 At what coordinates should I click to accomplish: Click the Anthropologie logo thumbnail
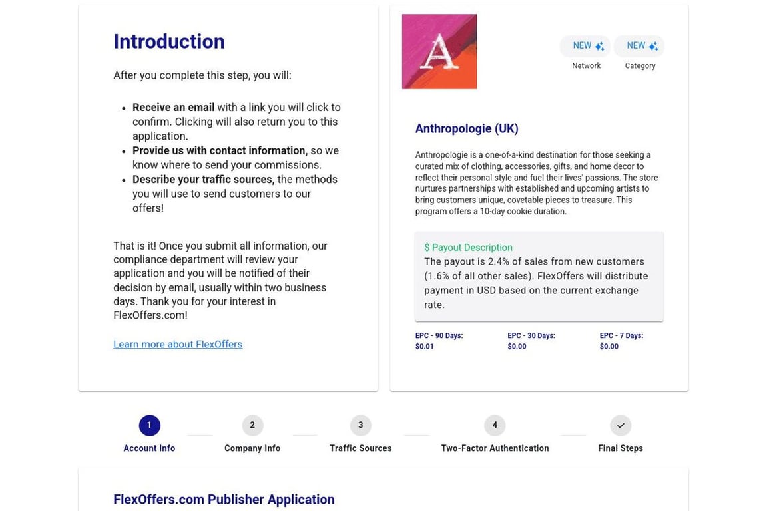coord(439,51)
